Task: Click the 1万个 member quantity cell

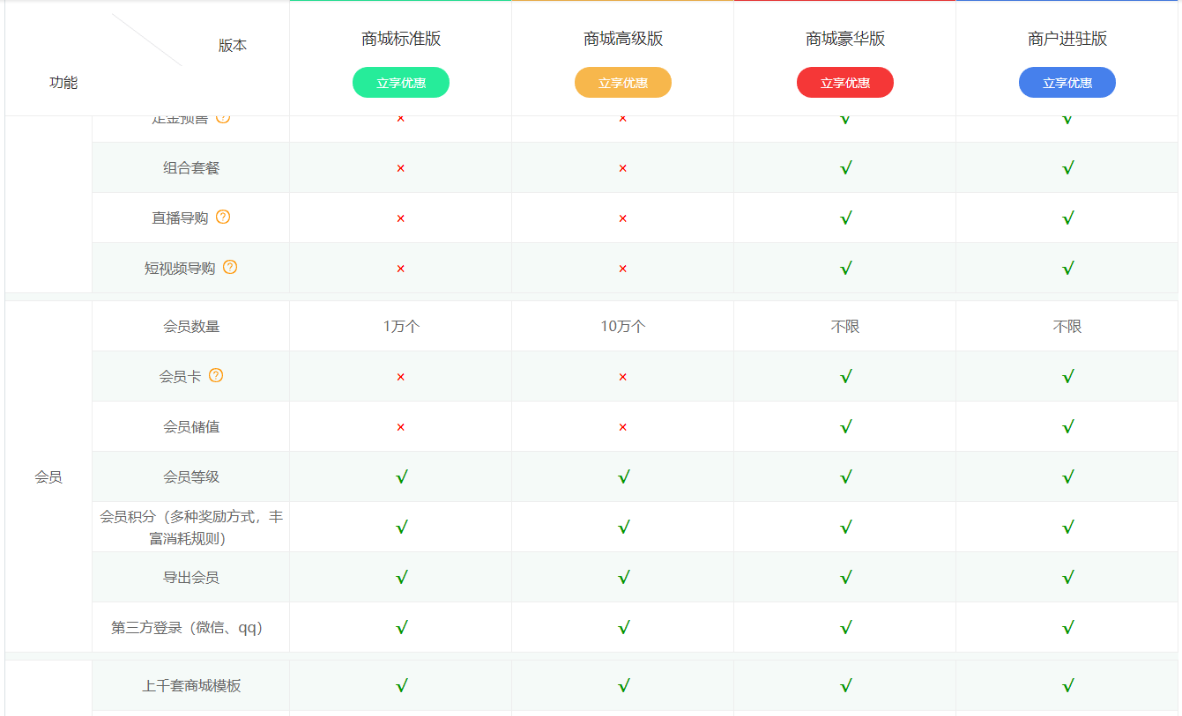Action: click(401, 326)
